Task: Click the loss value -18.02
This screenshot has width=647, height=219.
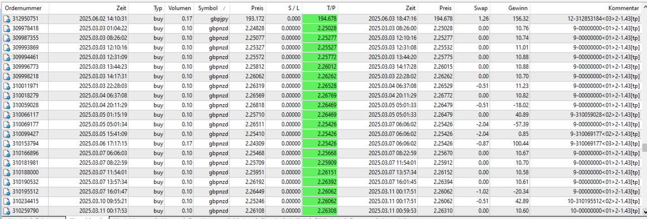Action: 519,105
